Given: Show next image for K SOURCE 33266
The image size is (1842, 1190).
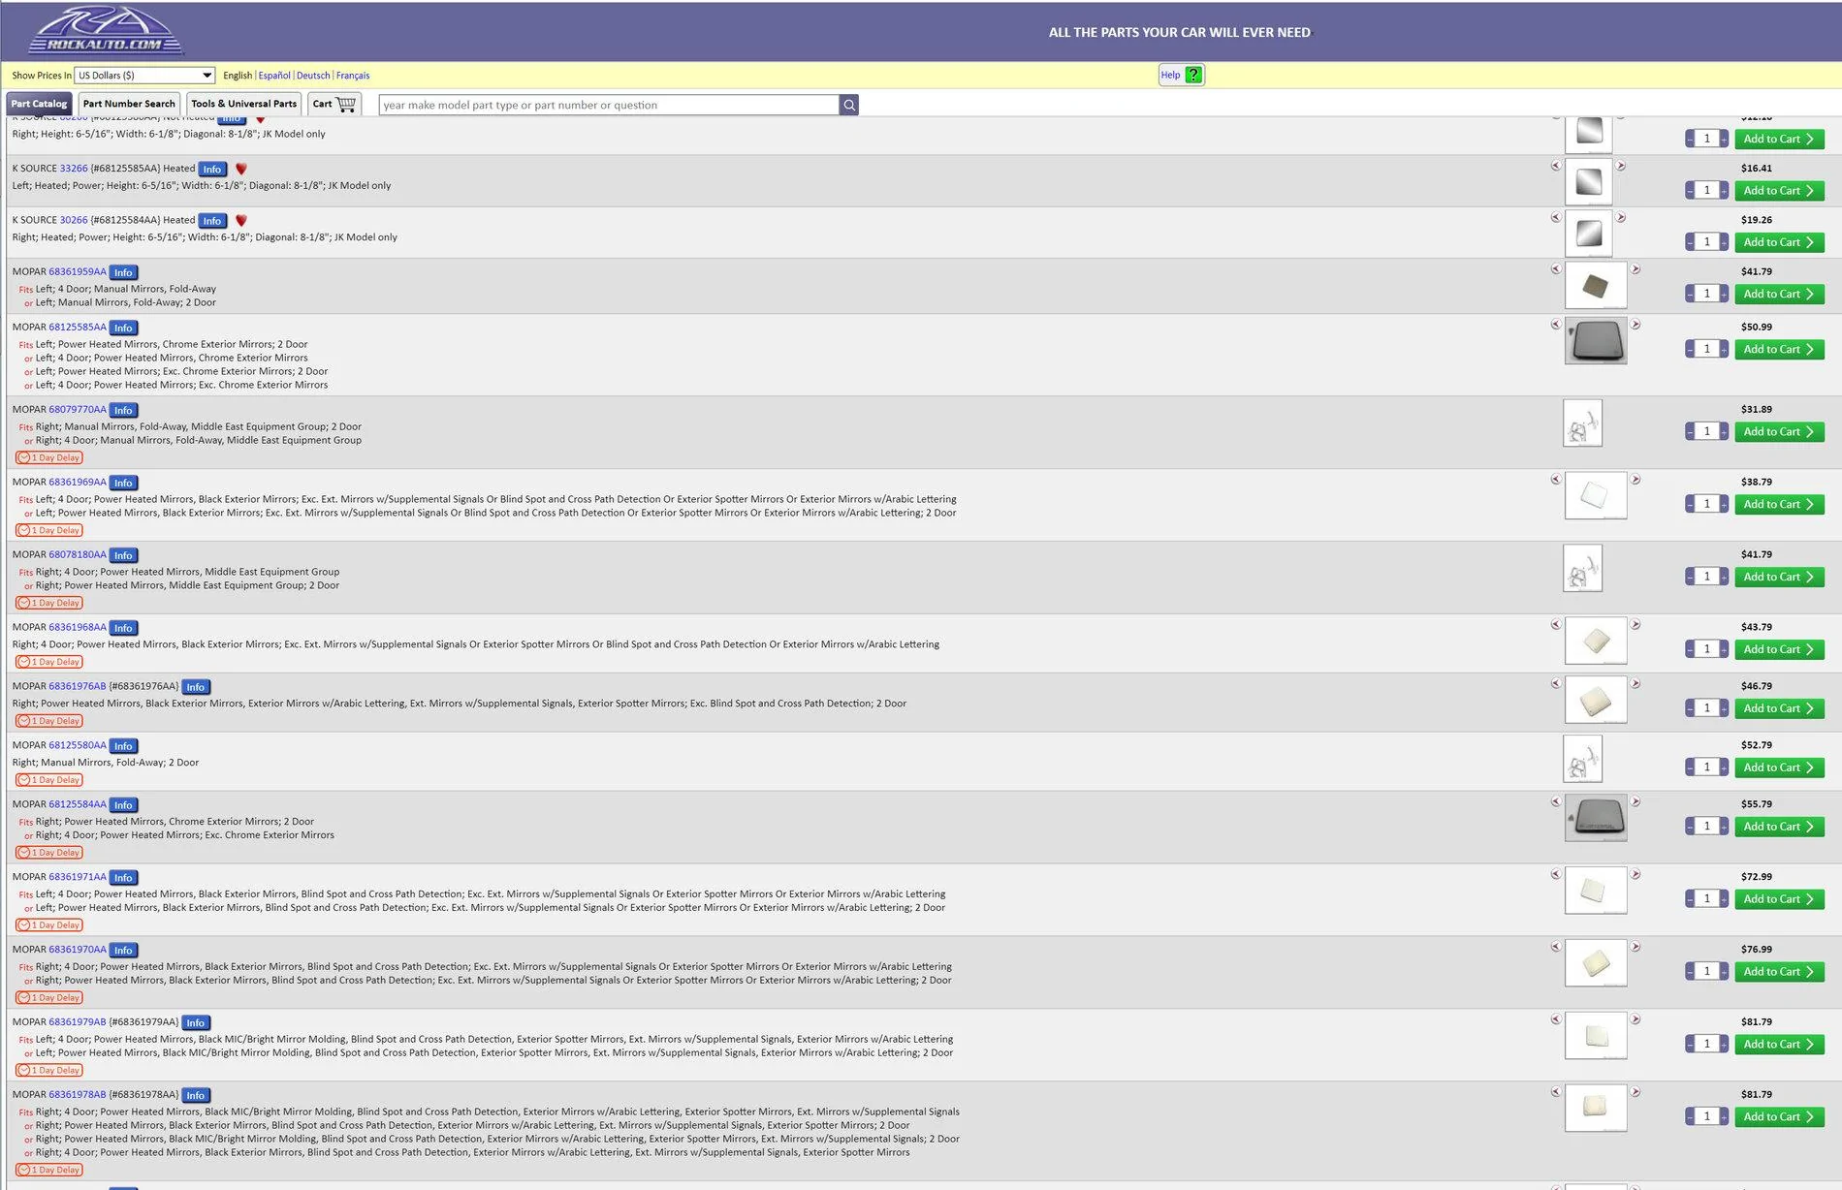Looking at the screenshot, I should click(x=1620, y=166).
